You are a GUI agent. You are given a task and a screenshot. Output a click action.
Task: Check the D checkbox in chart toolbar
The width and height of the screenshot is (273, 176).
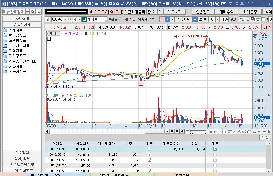[263, 19]
